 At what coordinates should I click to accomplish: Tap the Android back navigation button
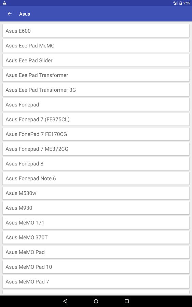(66, 301)
